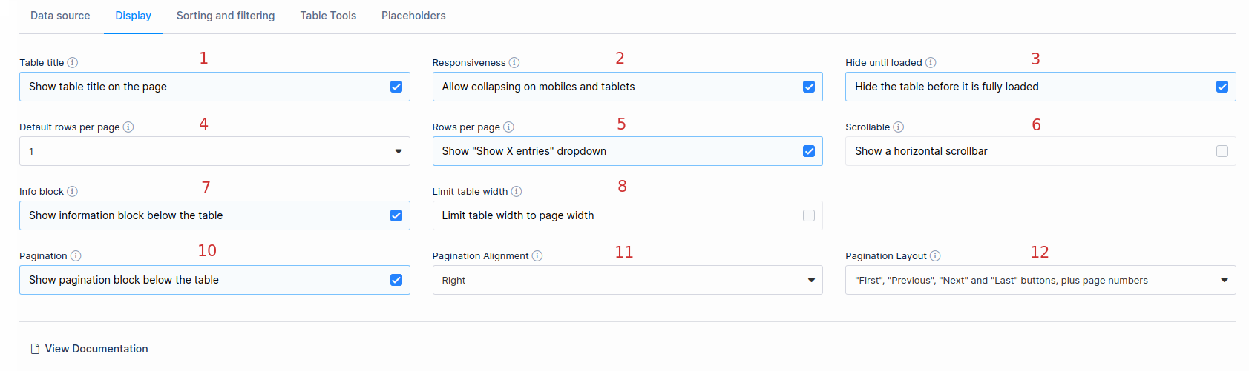Click document icon beside View Documentation

35,349
